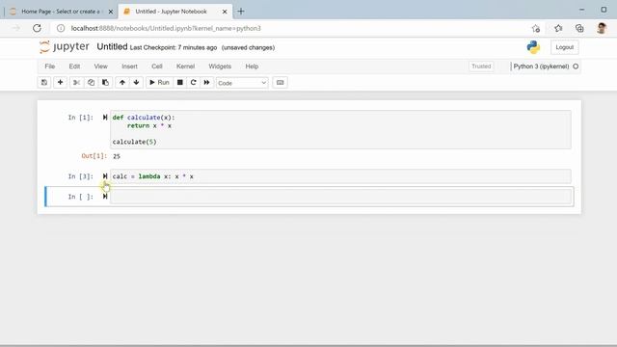Click the Python logo icon

[x=533, y=47]
